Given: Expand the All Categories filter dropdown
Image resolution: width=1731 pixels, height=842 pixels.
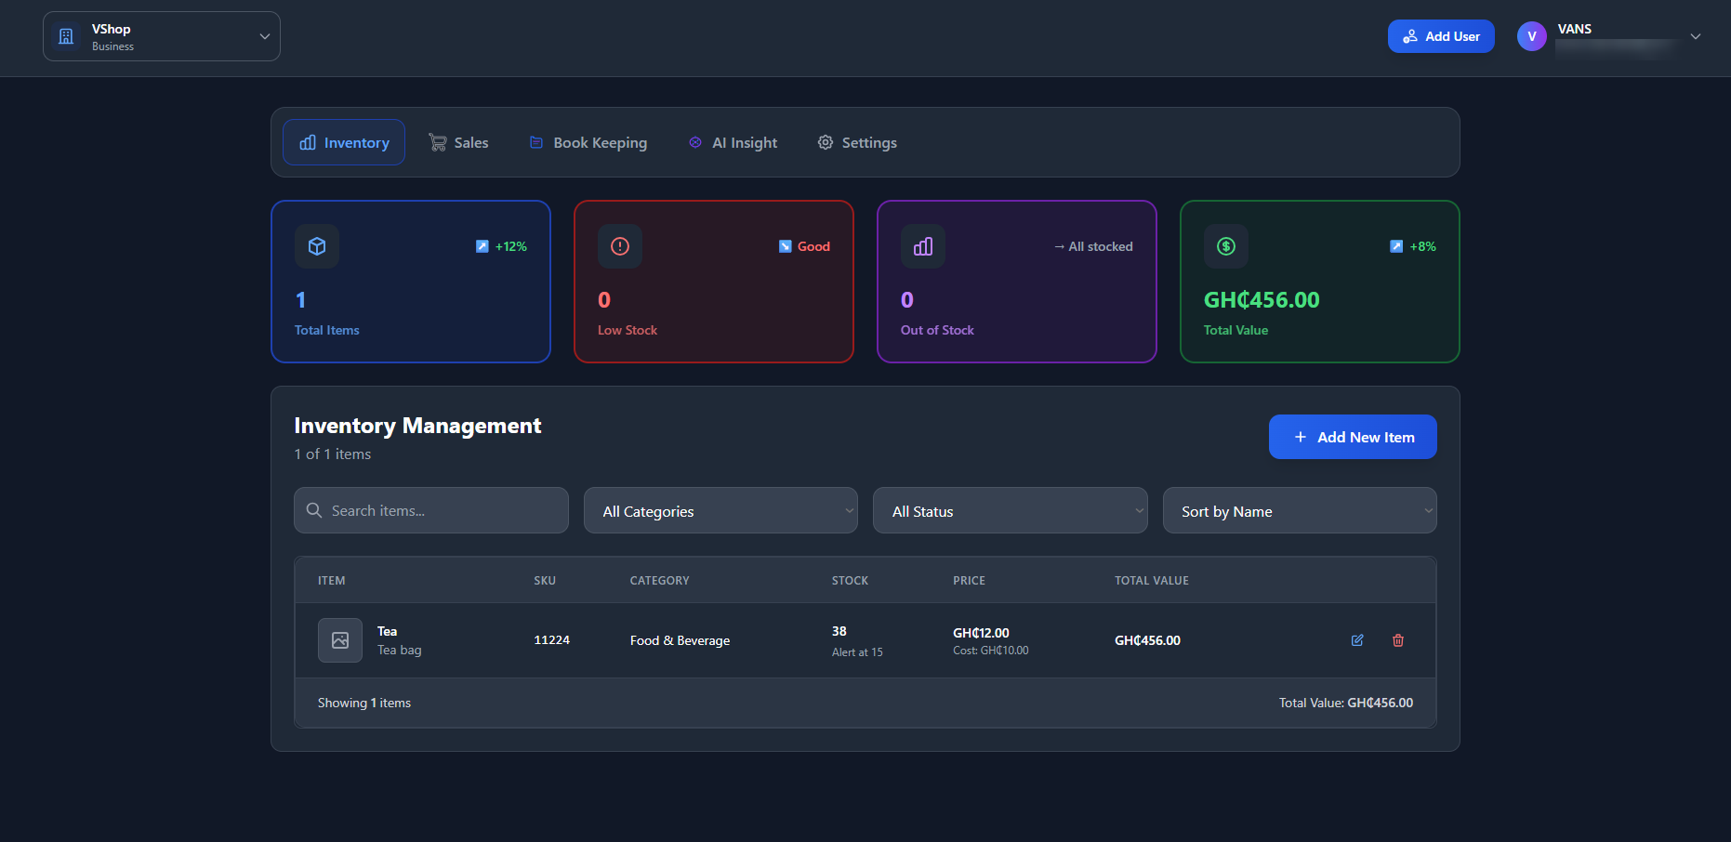Looking at the screenshot, I should tap(720, 511).
